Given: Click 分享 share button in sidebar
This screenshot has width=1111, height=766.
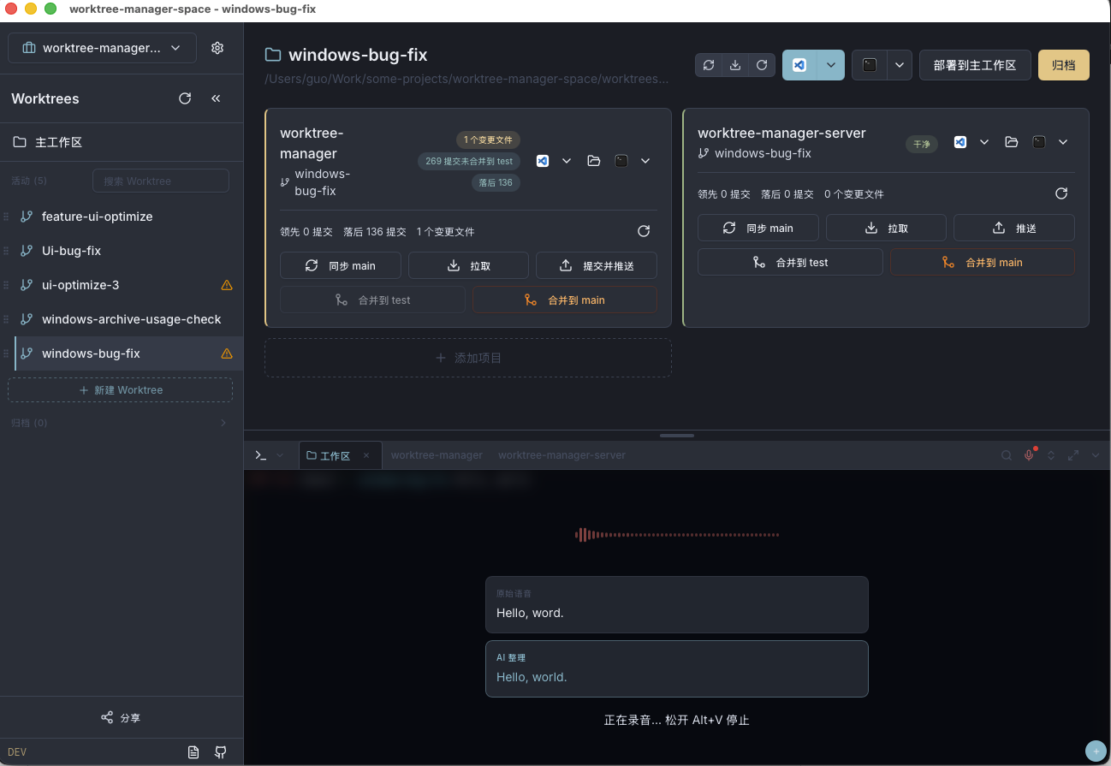Looking at the screenshot, I should point(122,717).
